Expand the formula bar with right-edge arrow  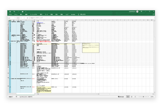(154, 18)
